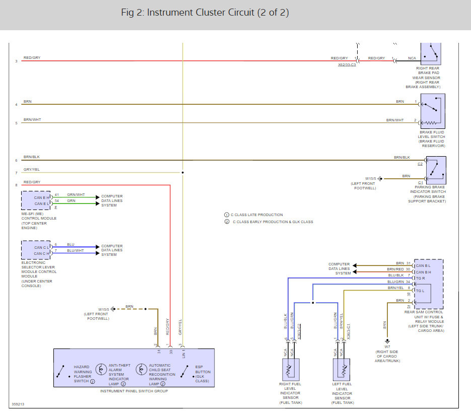This screenshot has width=471, height=415.
Task: Click the BLU/GRN wire splice dot
Action: pyautogui.click(x=313, y=303)
